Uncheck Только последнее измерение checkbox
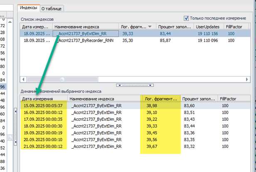This screenshot has height=172, width=256. tap(186, 18)
